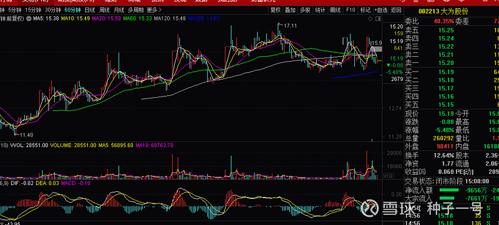Click the 复权 toolbar button
The image size is (499, 225).
tap(276, 10)
